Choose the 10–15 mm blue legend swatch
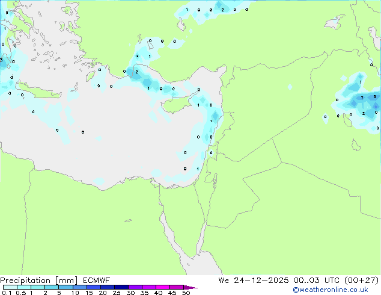381x295 pixels. pos(79,287)
